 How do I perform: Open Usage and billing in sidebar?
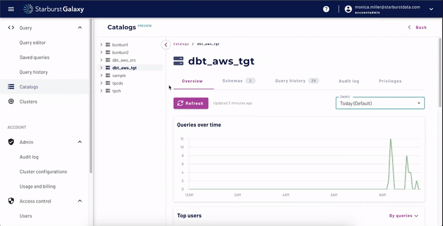click(x=37, y=187)
